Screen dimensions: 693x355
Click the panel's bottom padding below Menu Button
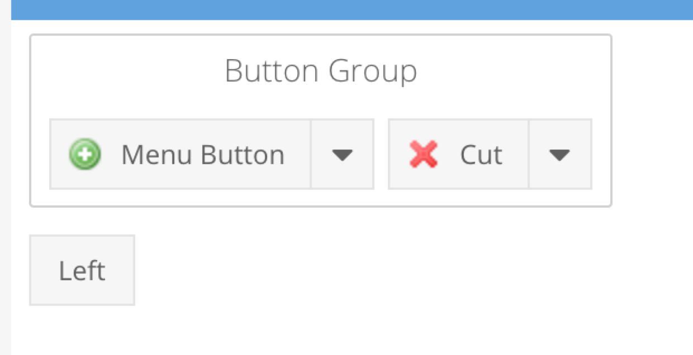coord(211,198)
